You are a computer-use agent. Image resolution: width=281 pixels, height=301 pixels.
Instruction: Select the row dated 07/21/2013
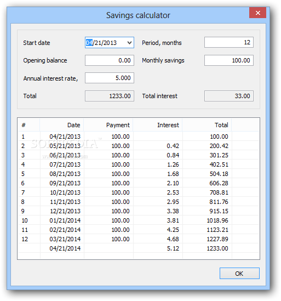(x=138, y=164)
